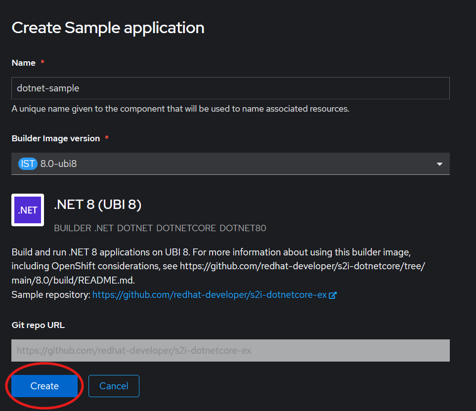Click the external link icon
The height and width of the screenshot is (411, 476).
coord(333,295)
